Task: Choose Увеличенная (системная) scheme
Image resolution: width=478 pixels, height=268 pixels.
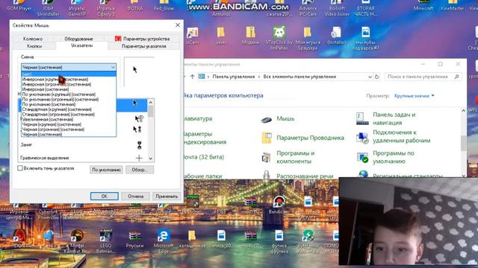Action: pyautogui.click(x=69, y=119)
